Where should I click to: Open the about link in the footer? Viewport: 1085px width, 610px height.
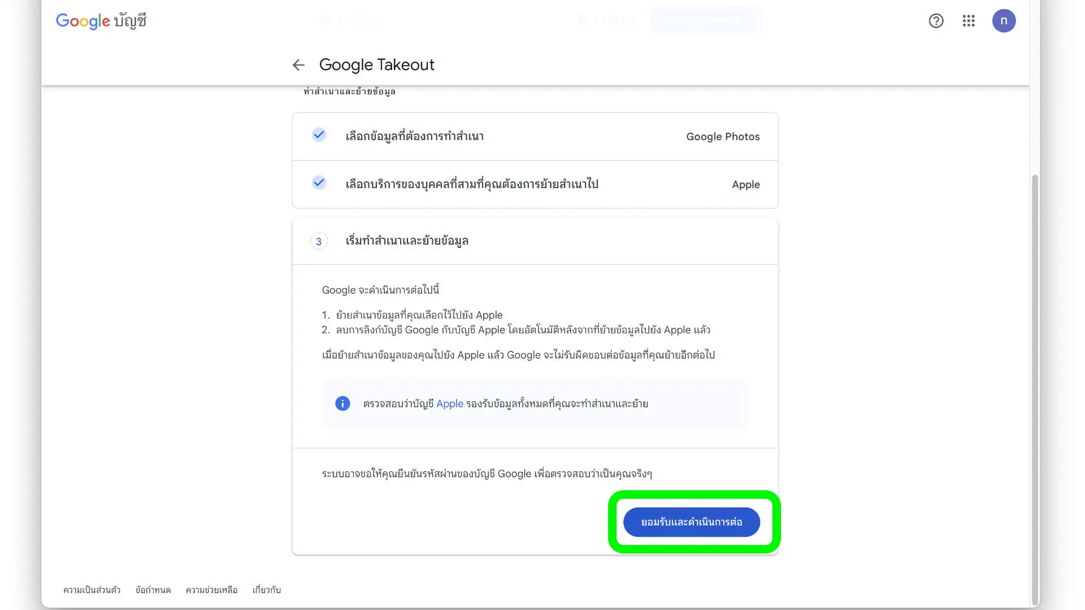266,590
